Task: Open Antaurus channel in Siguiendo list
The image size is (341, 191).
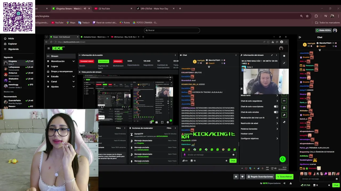Action: [18, 74]
